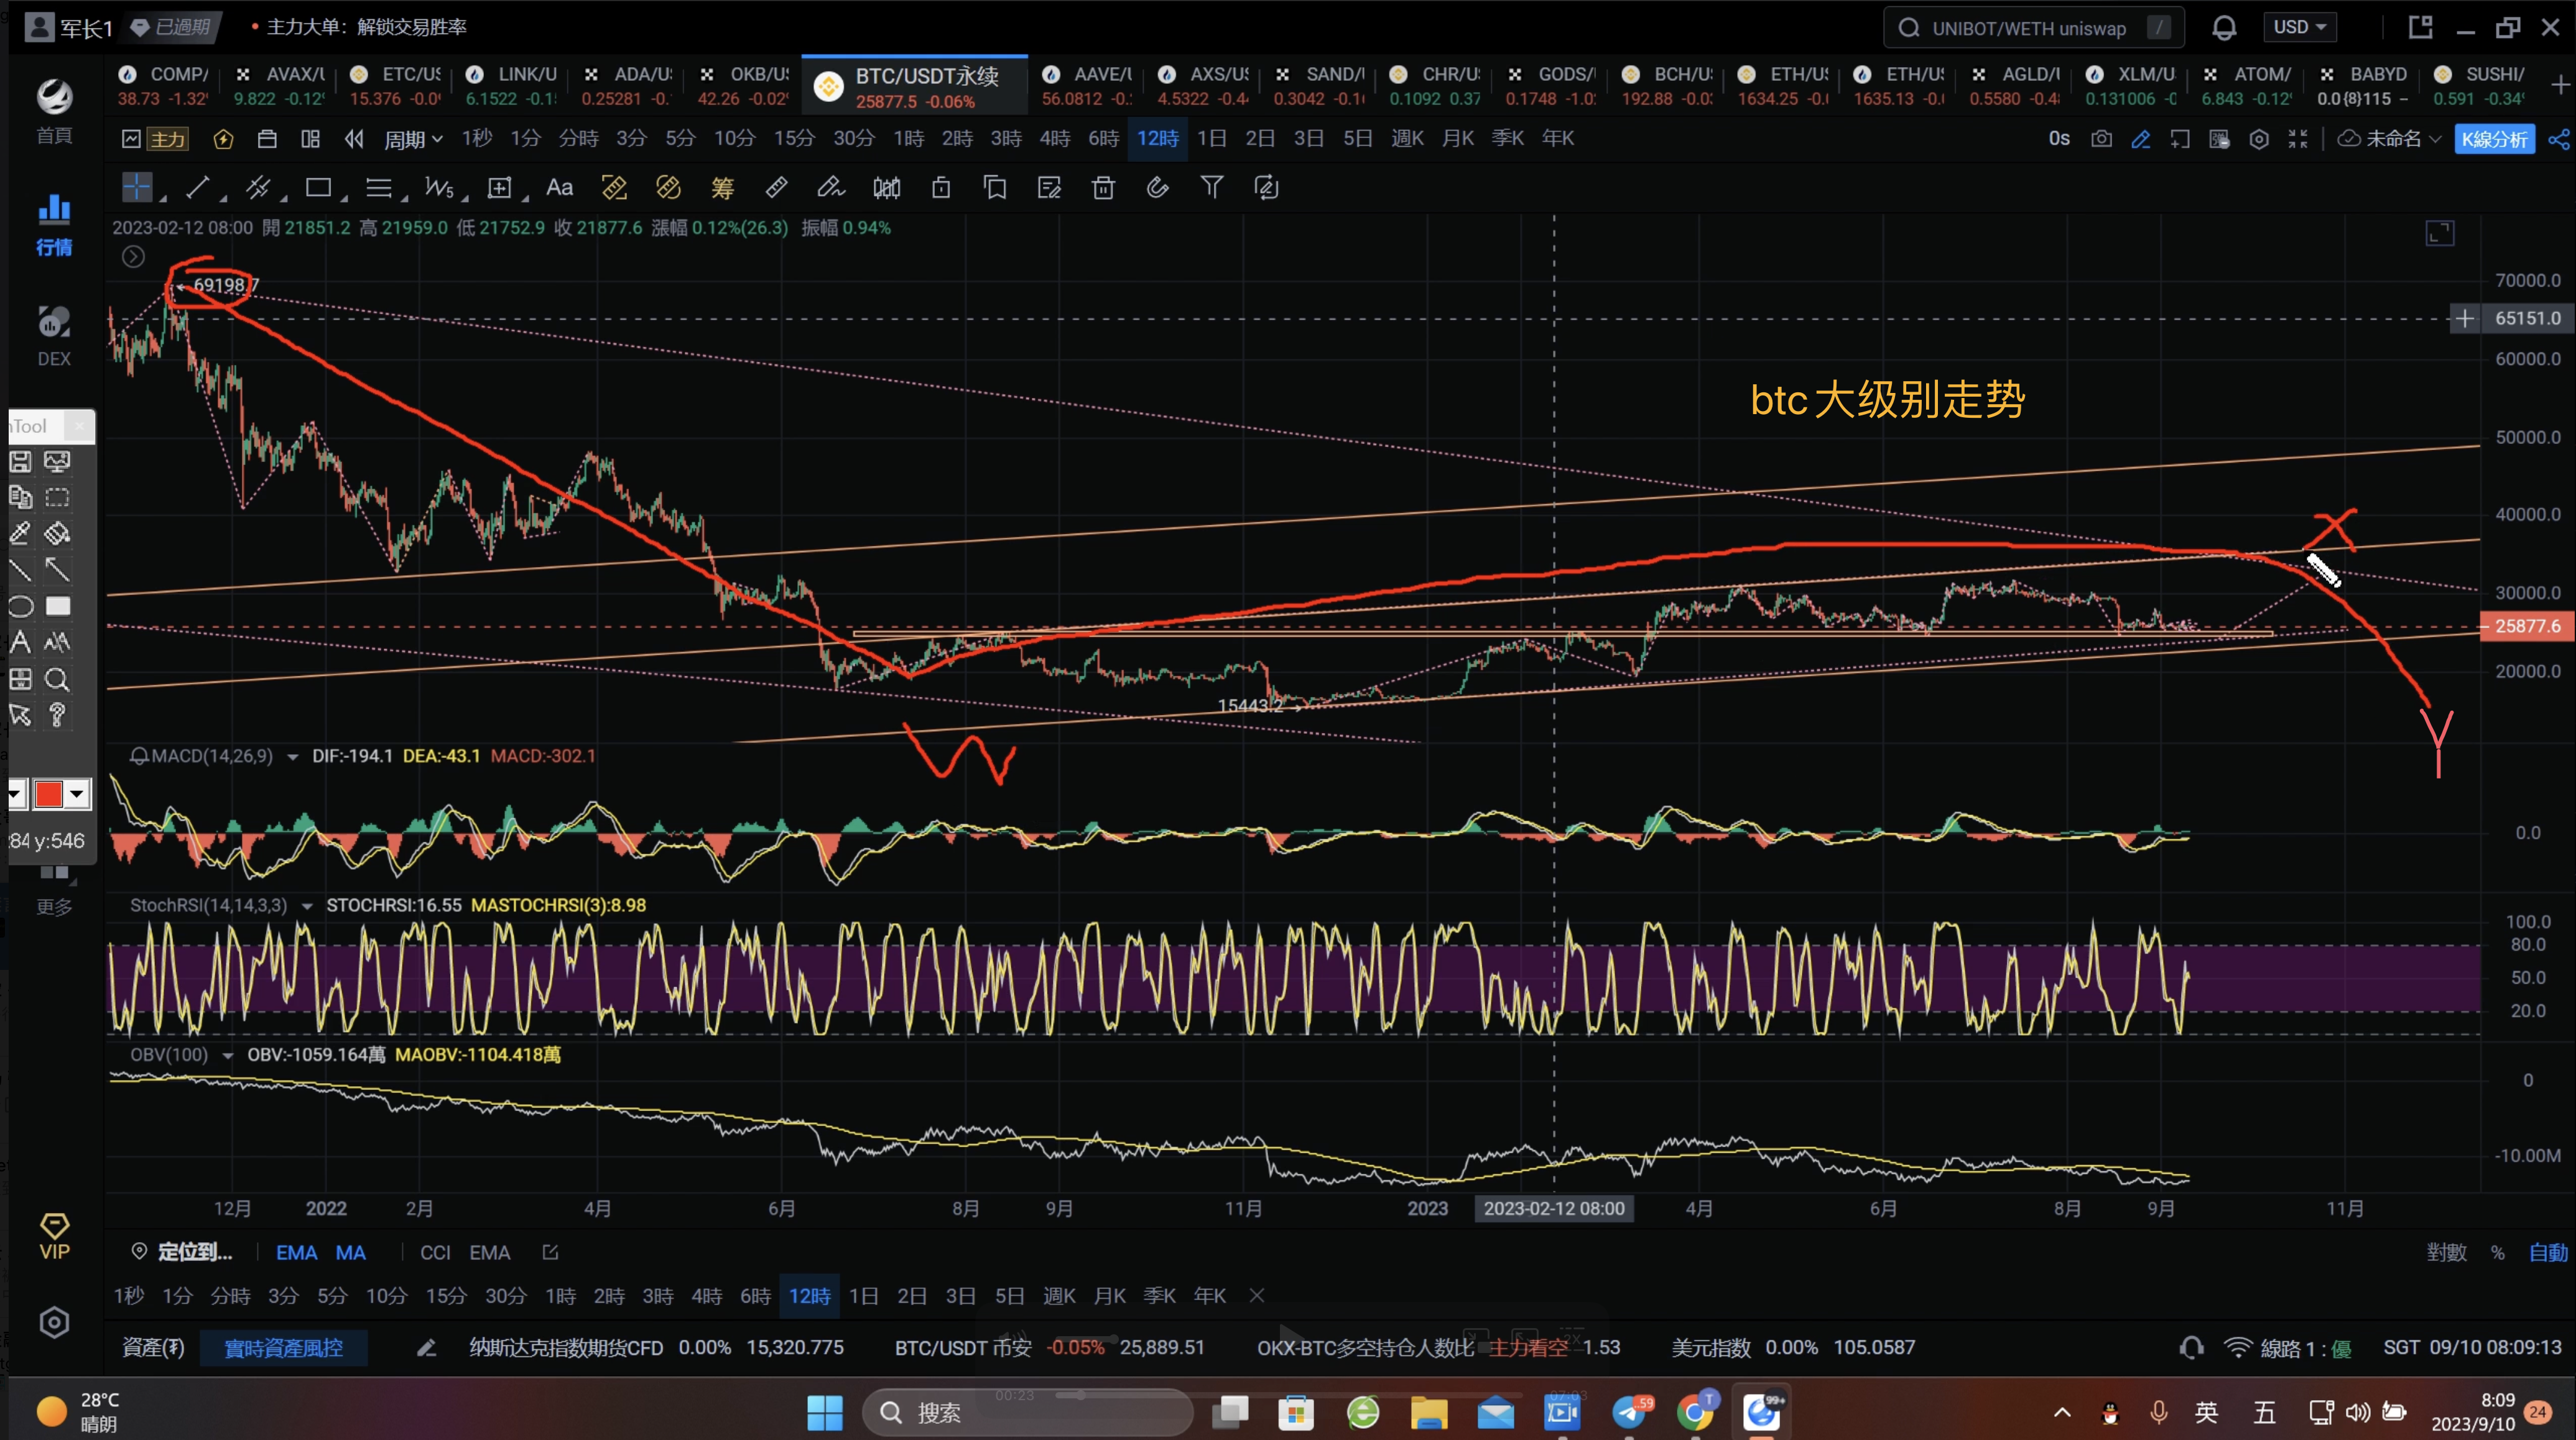Switch to the 1日 timeframe tab
Image resolution: width=2576 pixels, height=1440 pixels.
click(x=1211, y=139)
